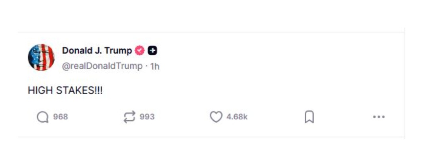428x148 pixels.
Task: Open the American flag profile avatar
Action: click(41, 58)
